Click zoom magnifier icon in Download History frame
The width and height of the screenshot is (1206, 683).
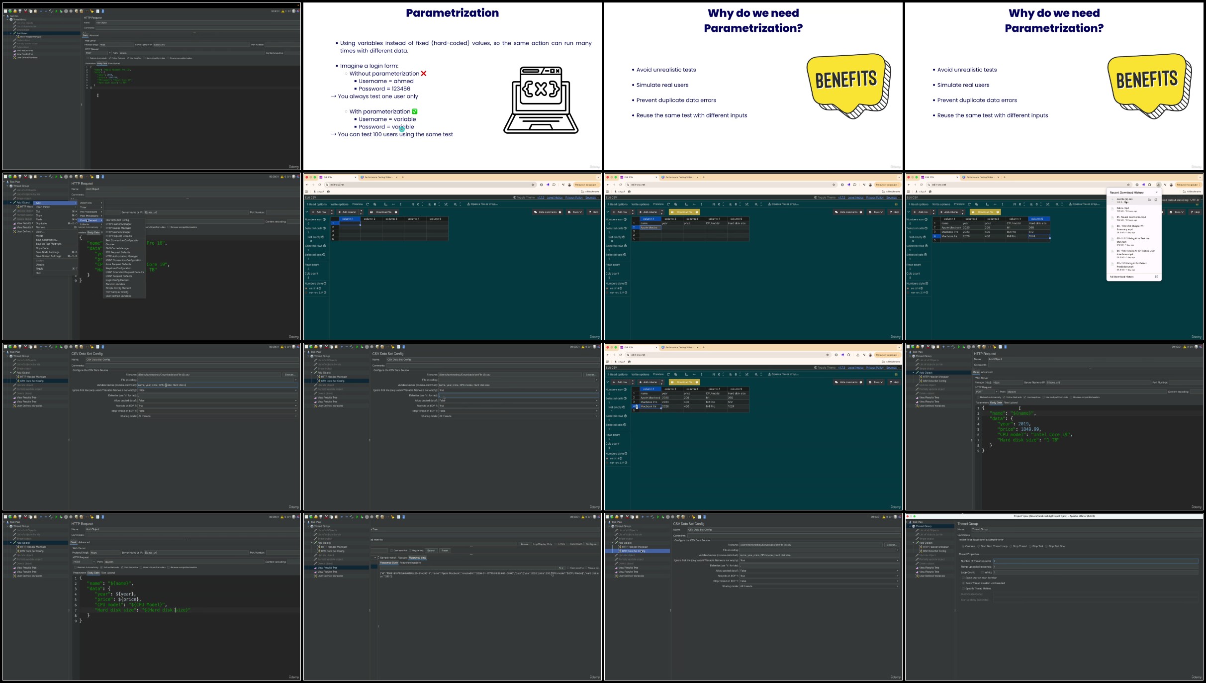[1057, 204]
